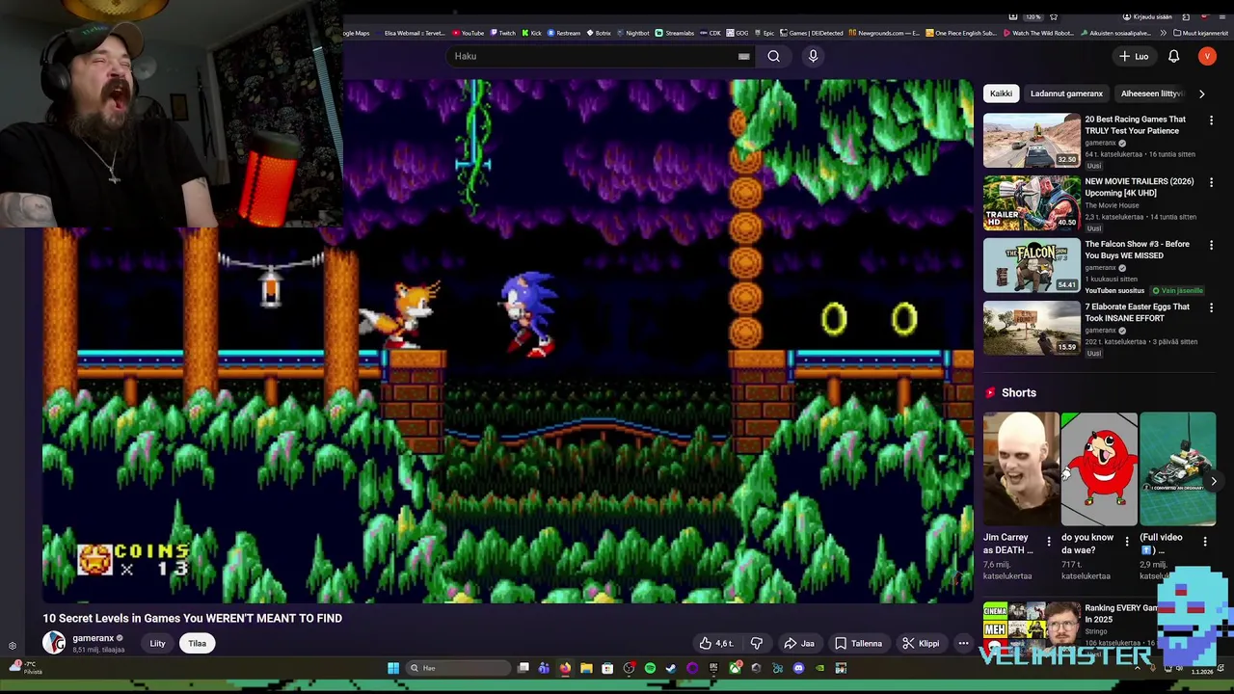1234x694 pixels.
Task: Share the video via Jaa button
Action: pyautogui.click(x=798, y=643)
